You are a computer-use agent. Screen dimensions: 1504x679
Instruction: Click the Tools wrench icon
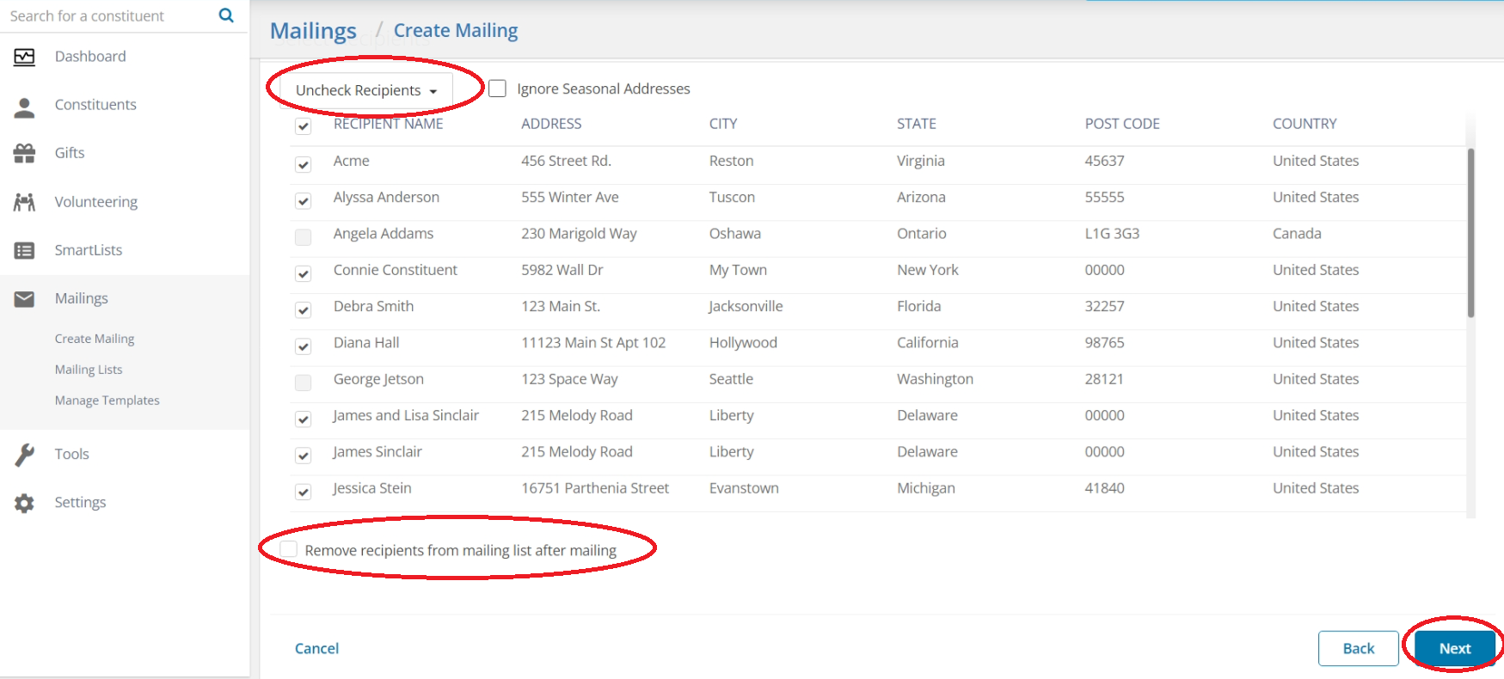(x=24, y=454)
